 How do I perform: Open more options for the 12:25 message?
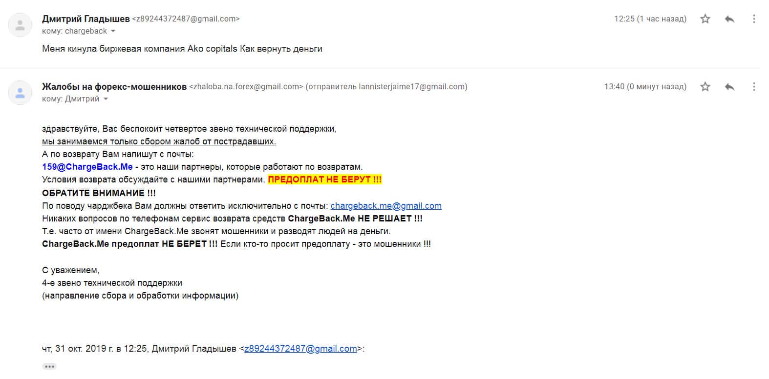[754, 19]
